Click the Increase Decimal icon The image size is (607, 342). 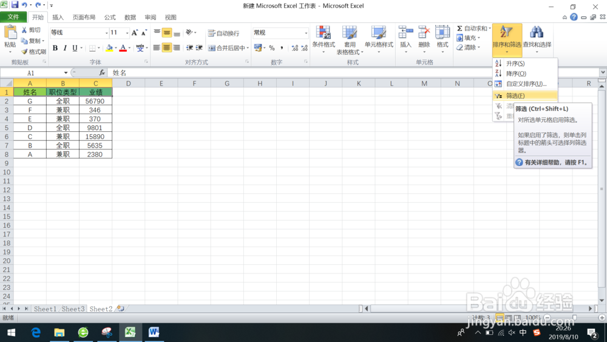pos(295,48)
